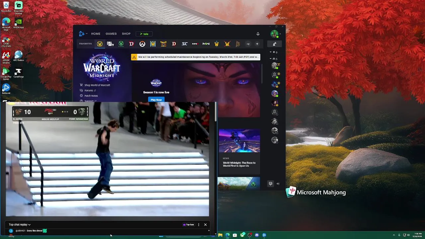Open the Top chat replay dropdown
The image size is (425, 239).
click(x=20, y=225)
